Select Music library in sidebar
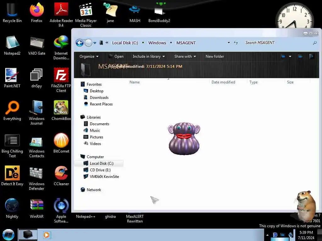Viewport: 322px width, 241px height. pyautogui.click(x=92, y=131)
